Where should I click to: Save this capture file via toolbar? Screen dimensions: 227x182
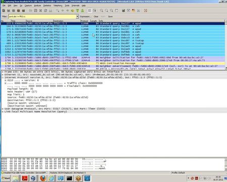(x=36, y=11)
